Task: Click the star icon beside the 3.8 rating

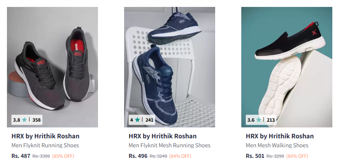Action: coord(24,120)
